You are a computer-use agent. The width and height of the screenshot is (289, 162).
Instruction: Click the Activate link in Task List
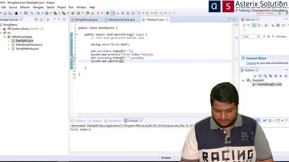pyautogui.click(x=281, y=36)
